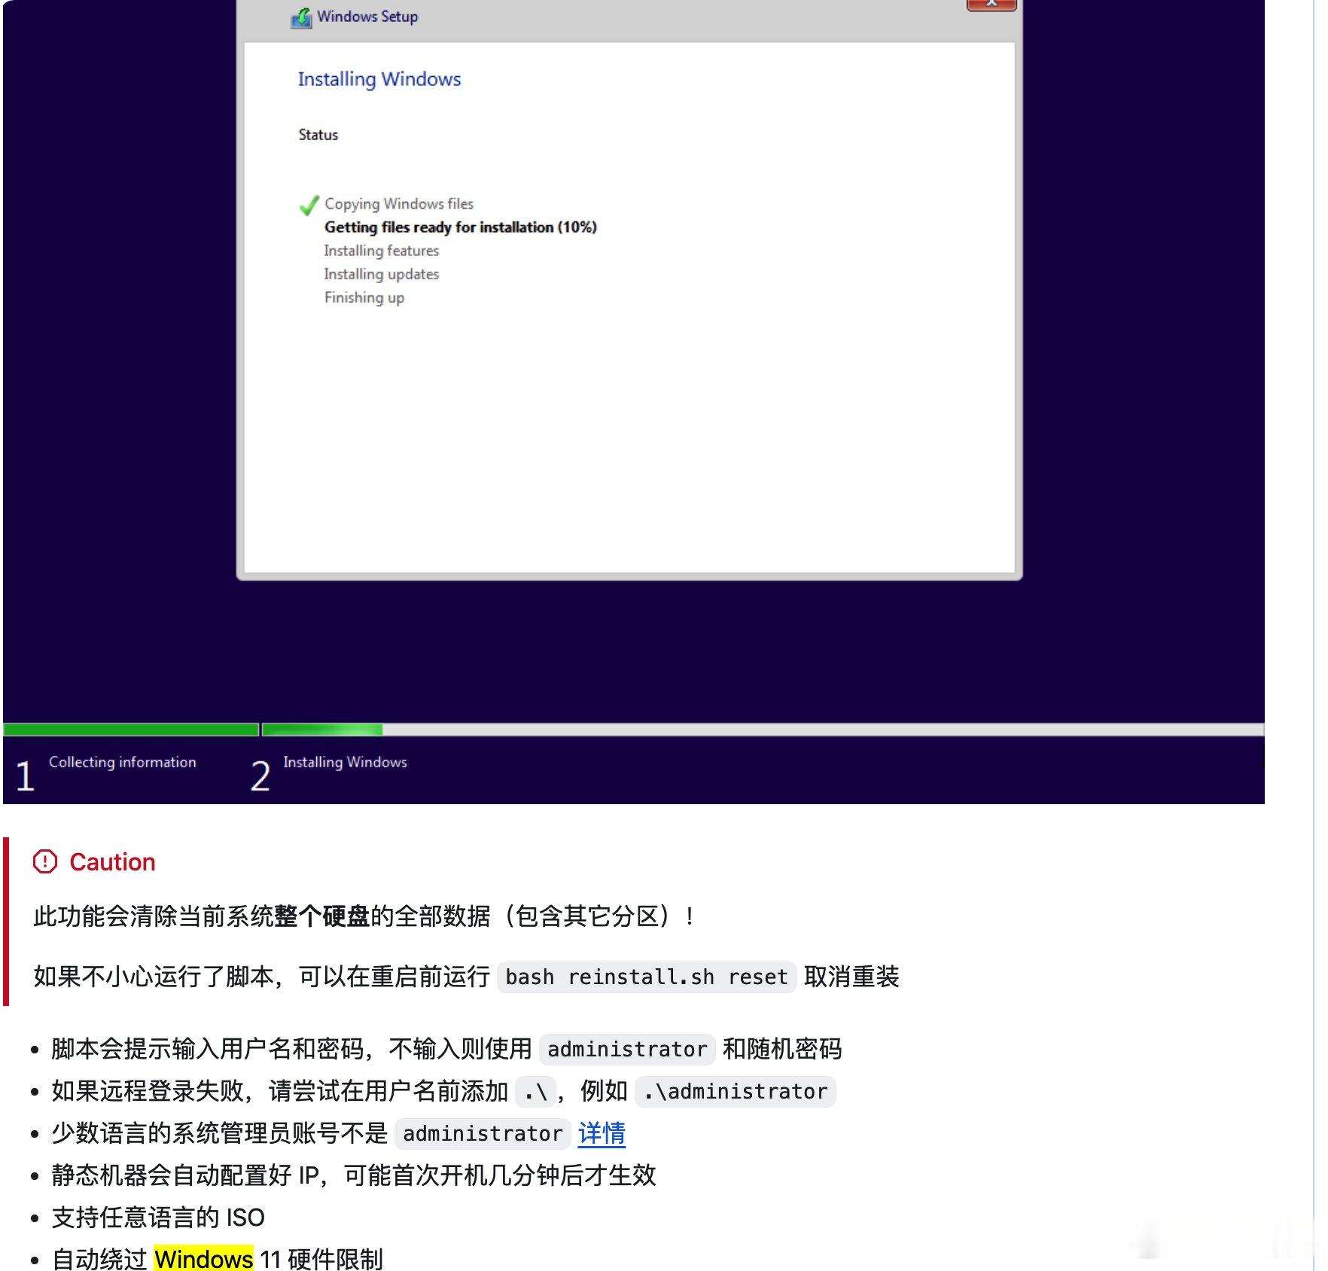Click the 支持任意语言的 ISO bullet

coord(158,1217)
